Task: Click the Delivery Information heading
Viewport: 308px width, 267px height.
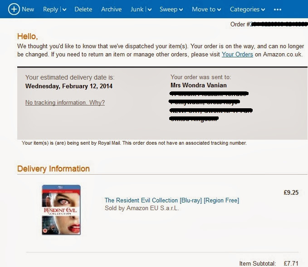Action: [x=54, y=169]
